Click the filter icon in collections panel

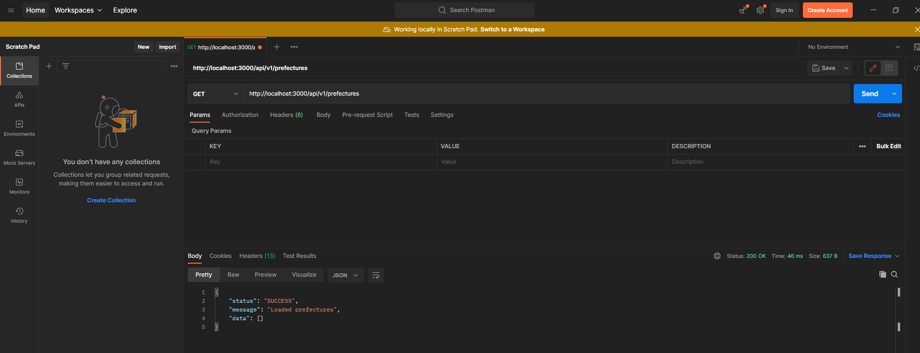pyautogui.click(x=66, y=66)
